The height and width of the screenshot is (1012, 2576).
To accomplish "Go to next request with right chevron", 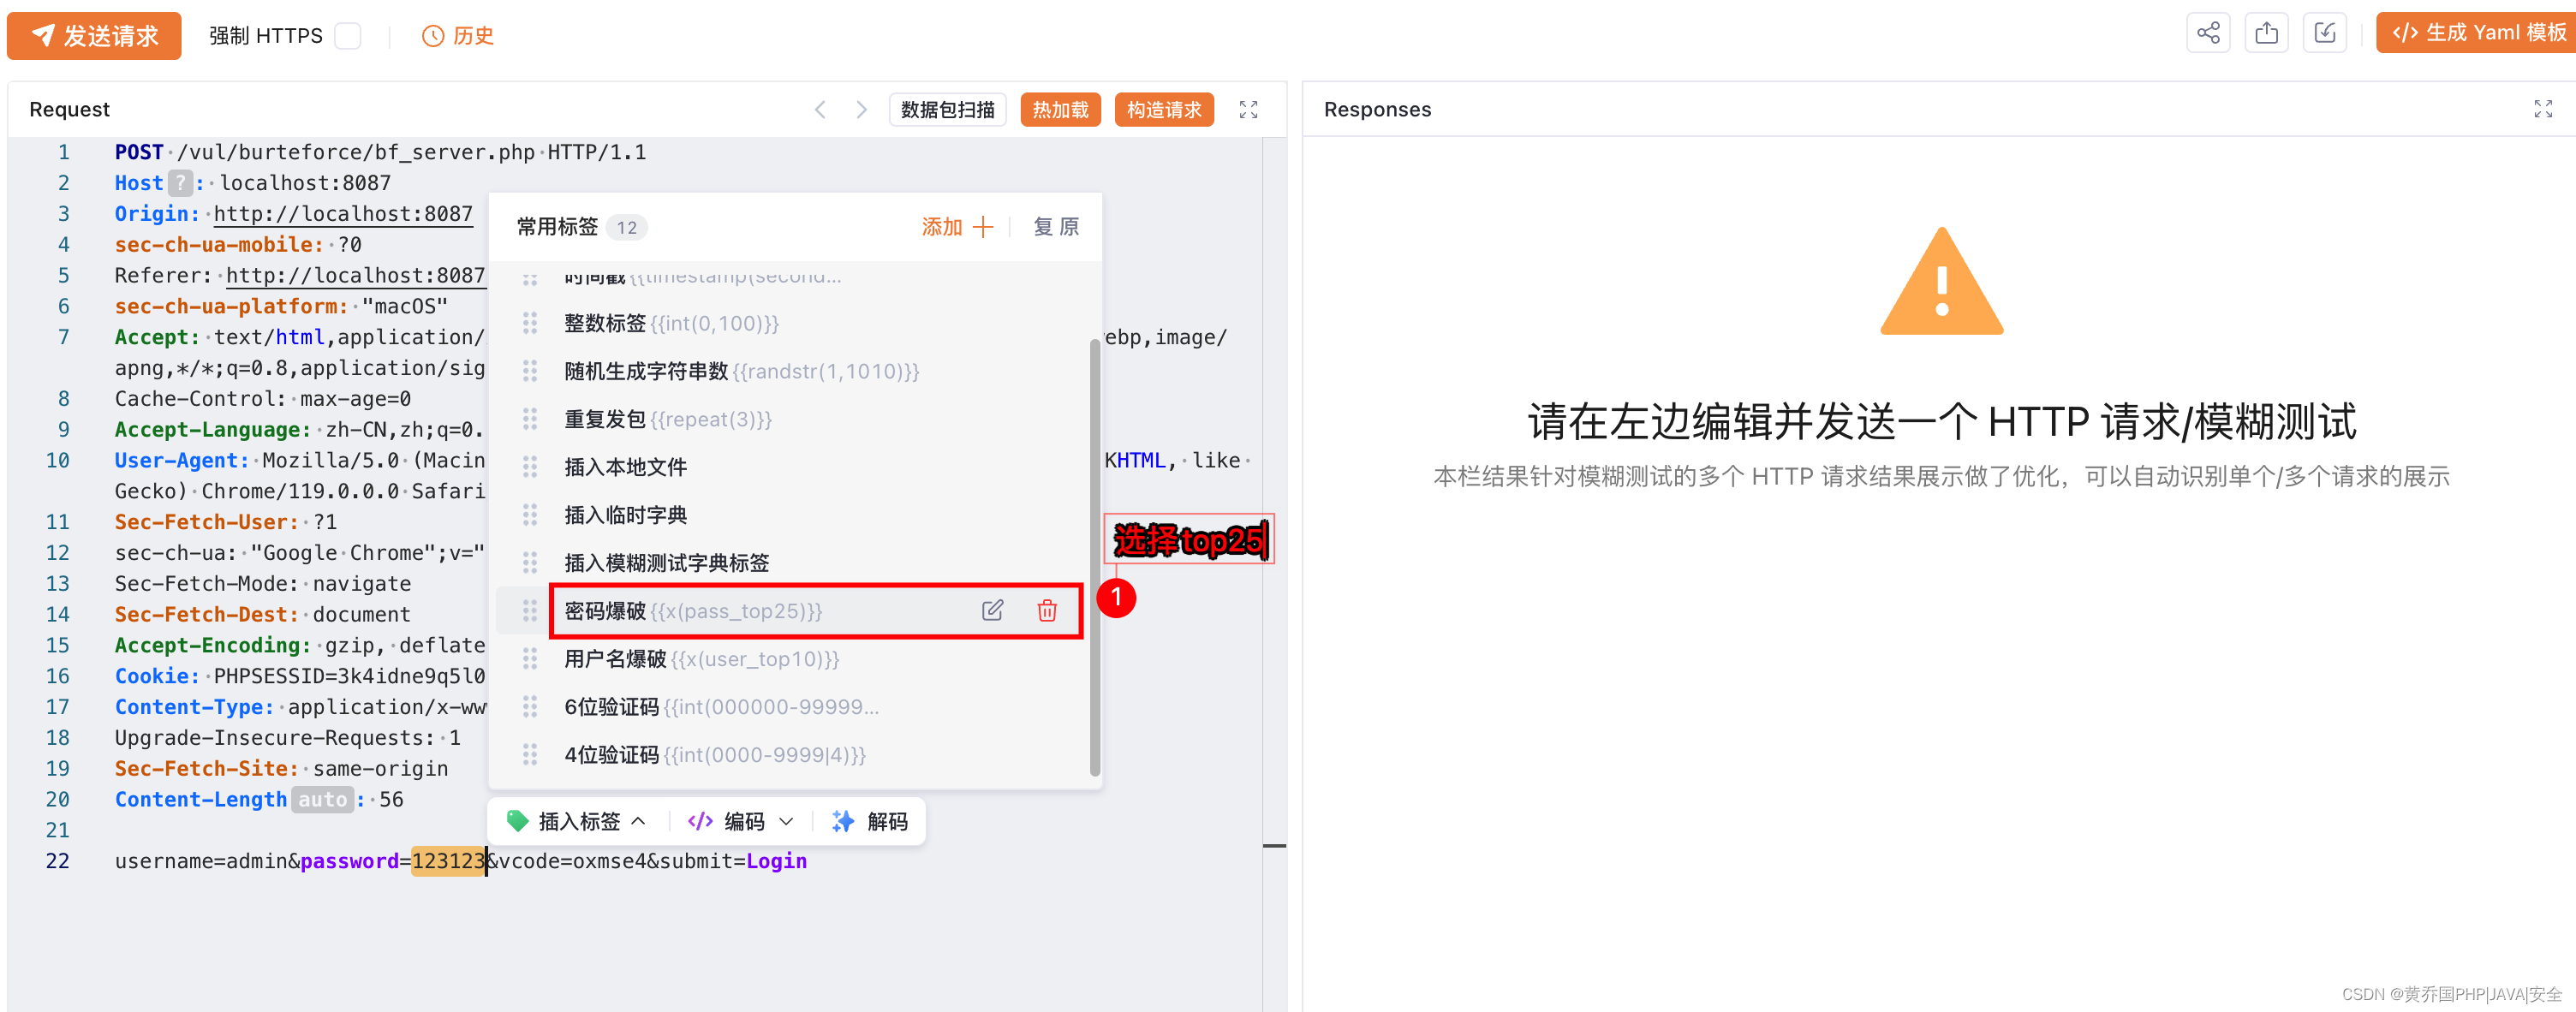I will pos(861,109).
